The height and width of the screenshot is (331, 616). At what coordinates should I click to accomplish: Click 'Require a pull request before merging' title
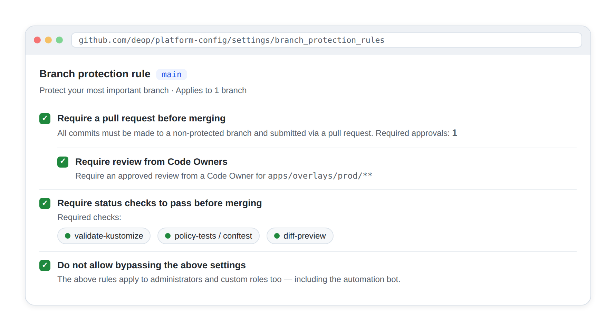tap(141, 118)
